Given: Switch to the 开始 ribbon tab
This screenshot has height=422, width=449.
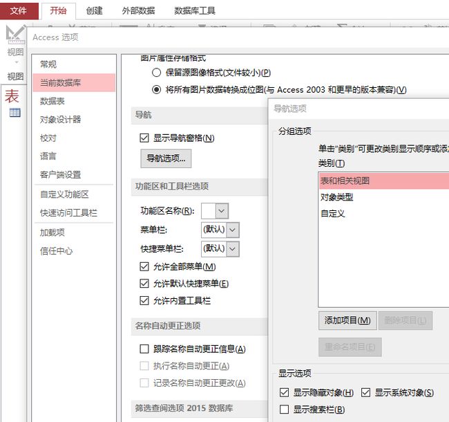Looking at the screenshot, I should tap(59, 11).
